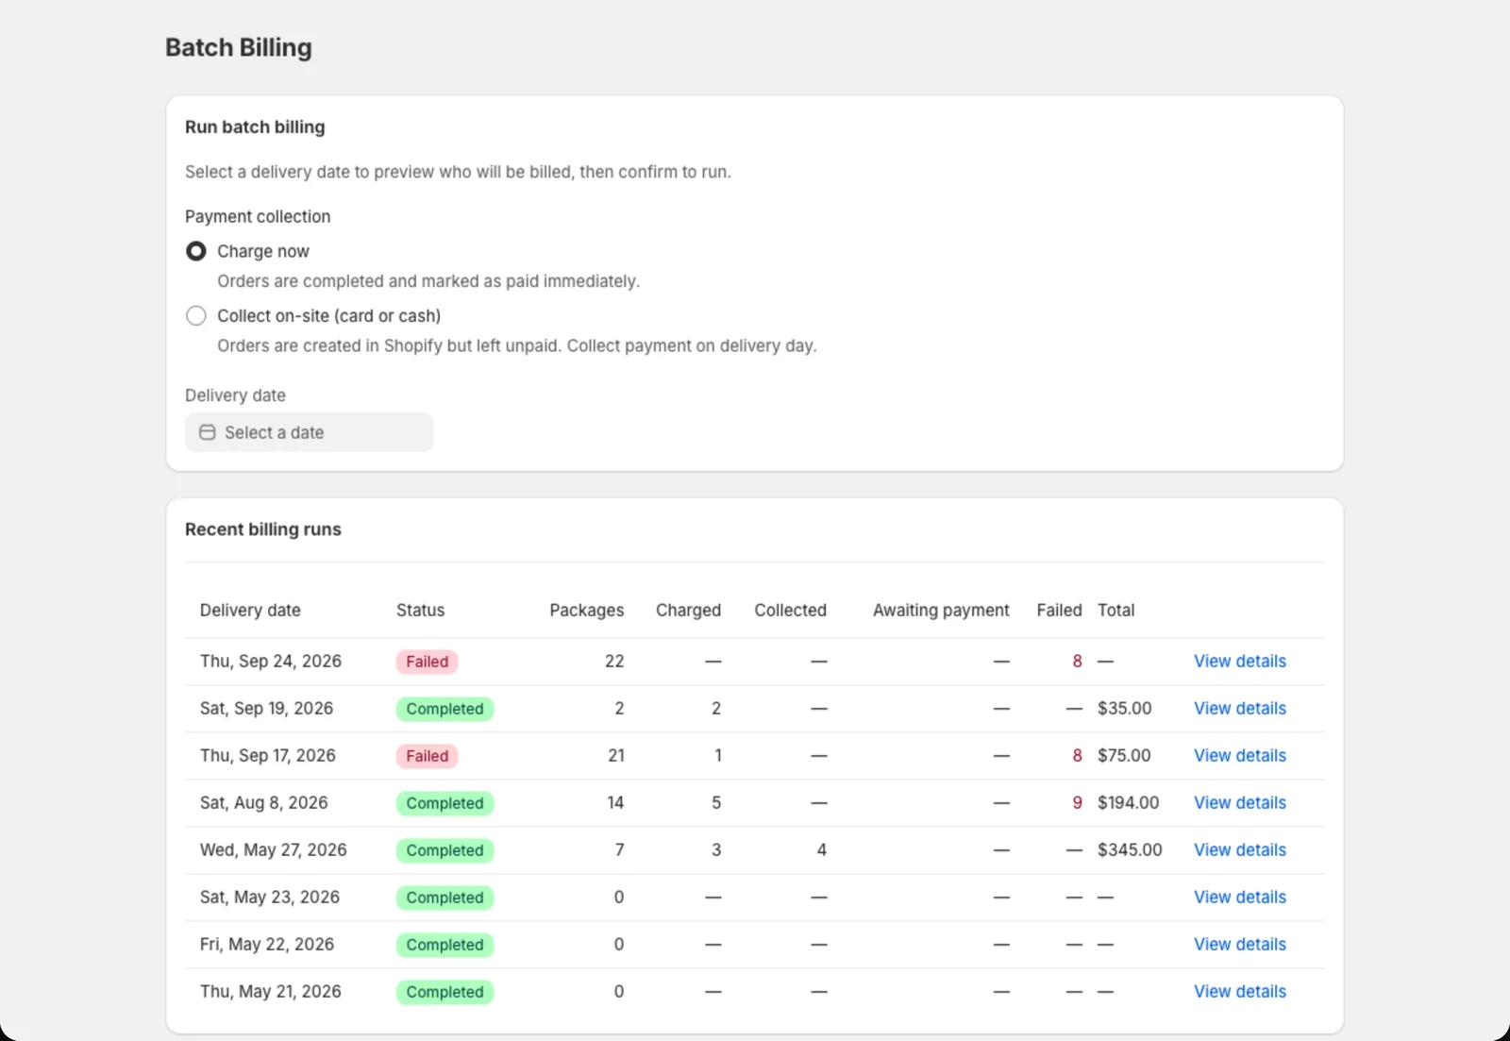Click Completed badge on Sat, May 23 row

click(445, 898)
